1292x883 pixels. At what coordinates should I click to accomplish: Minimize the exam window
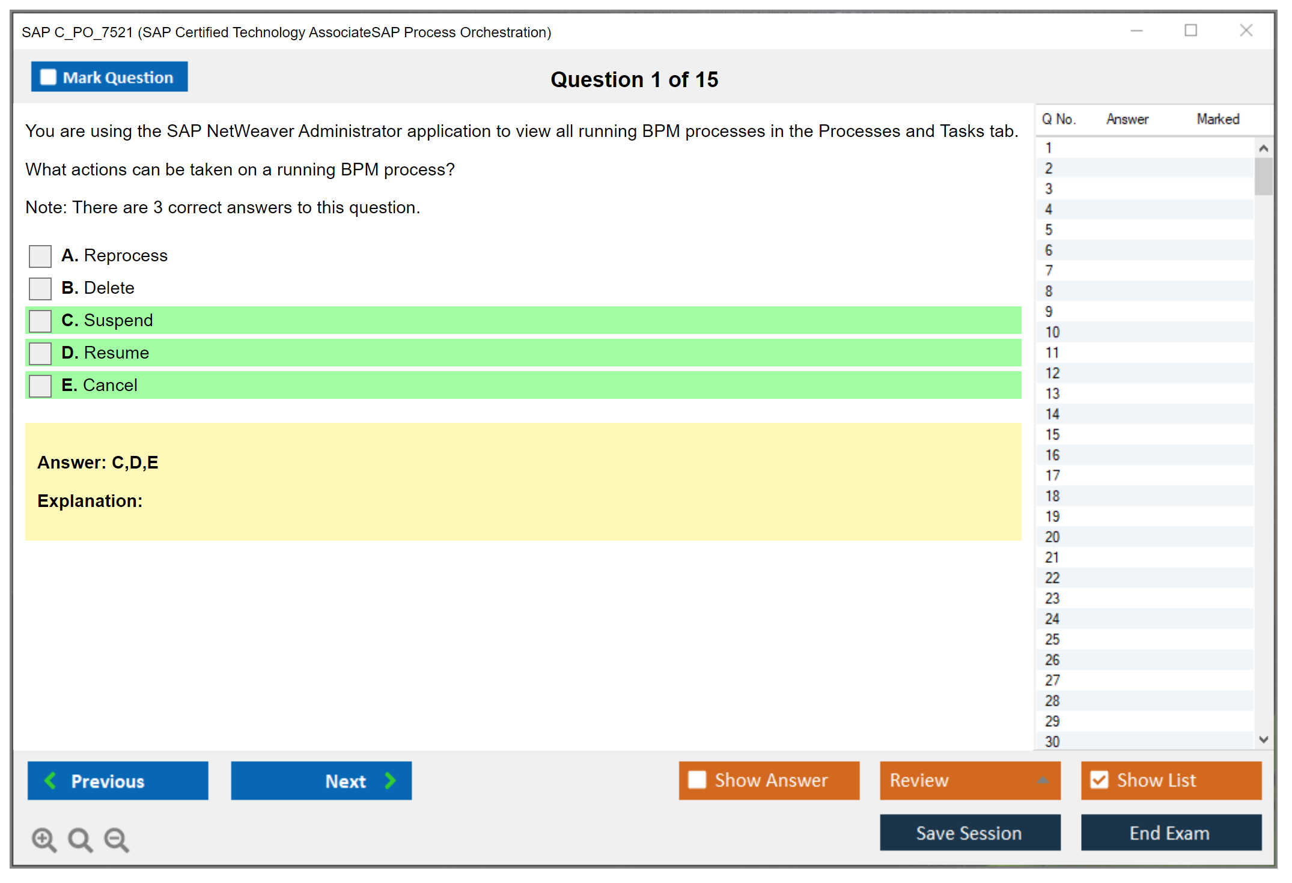tap(1136, 31)
